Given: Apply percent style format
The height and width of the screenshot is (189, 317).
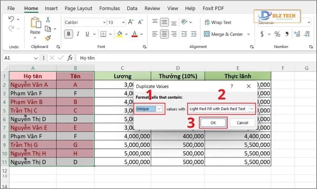Looking at the screenshot, I should point(277,34).
